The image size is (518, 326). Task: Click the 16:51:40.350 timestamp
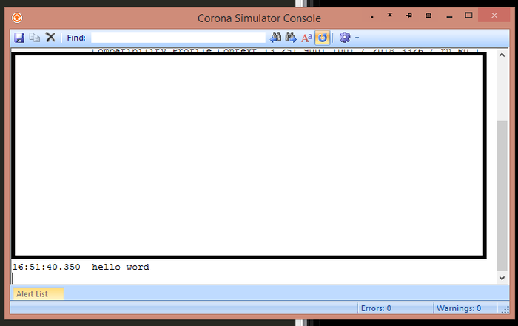point(46,267)
